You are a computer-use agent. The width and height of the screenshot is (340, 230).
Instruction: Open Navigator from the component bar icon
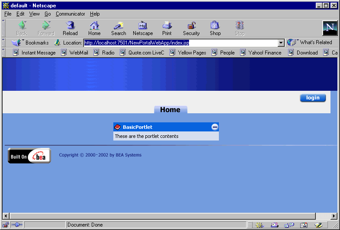260,225
